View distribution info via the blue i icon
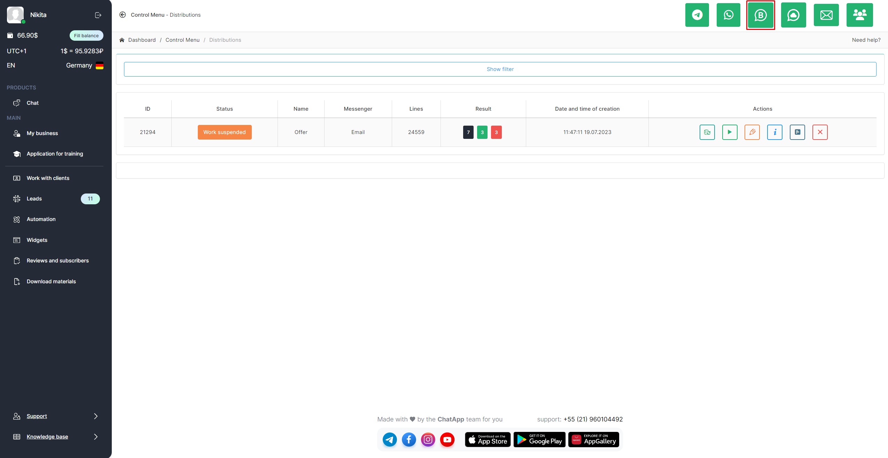This screenshot has width=888, height=458. (774, 132)
